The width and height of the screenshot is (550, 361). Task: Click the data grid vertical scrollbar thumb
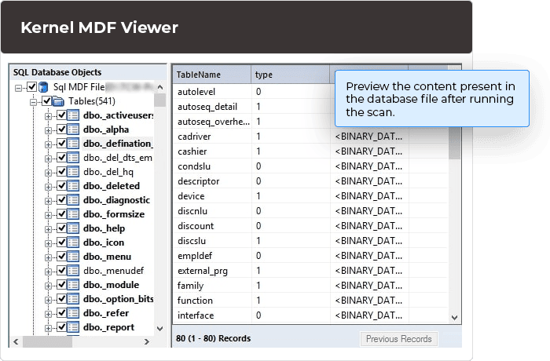click(455, 142)
